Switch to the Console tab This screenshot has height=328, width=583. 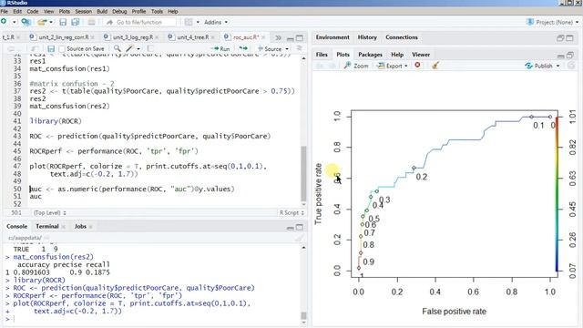coord(16,226)
